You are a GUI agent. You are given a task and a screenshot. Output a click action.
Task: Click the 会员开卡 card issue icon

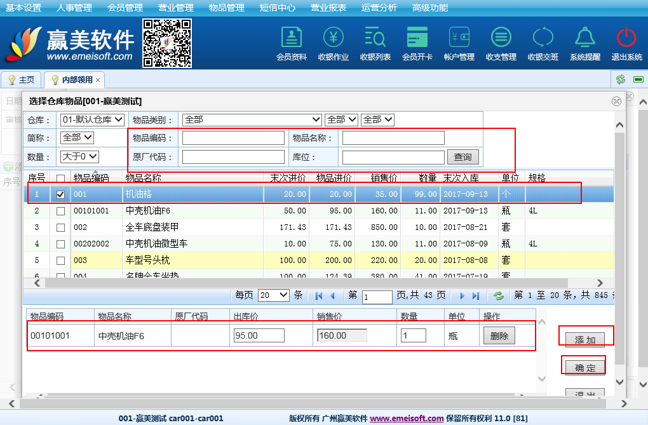(417, 43)
